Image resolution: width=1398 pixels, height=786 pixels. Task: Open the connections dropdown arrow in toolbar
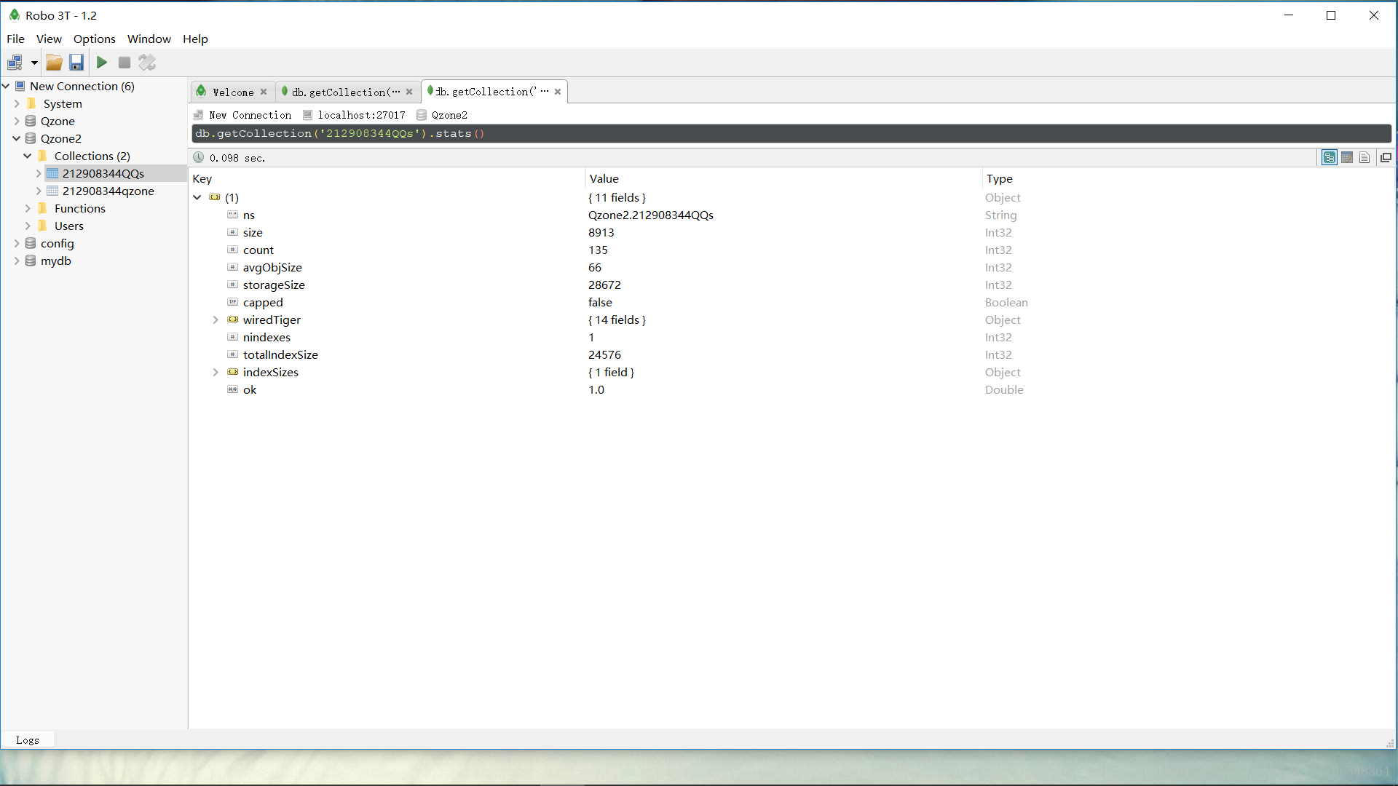(33, 63)
